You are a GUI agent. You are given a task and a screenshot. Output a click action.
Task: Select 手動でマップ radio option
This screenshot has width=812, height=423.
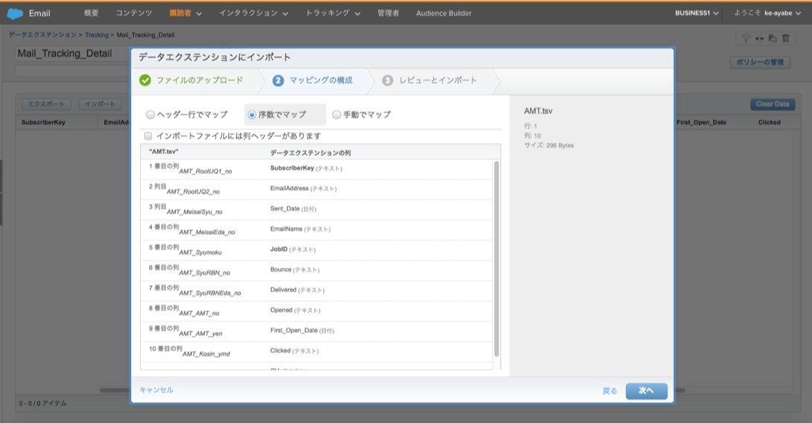point(336,115)
